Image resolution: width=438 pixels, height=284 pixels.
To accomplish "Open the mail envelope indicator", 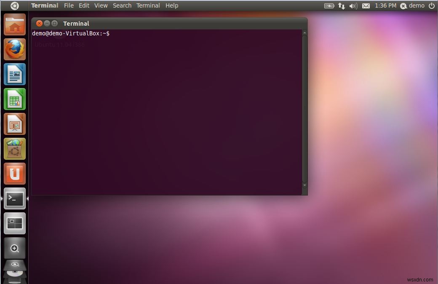I will (x=366, y=5).
